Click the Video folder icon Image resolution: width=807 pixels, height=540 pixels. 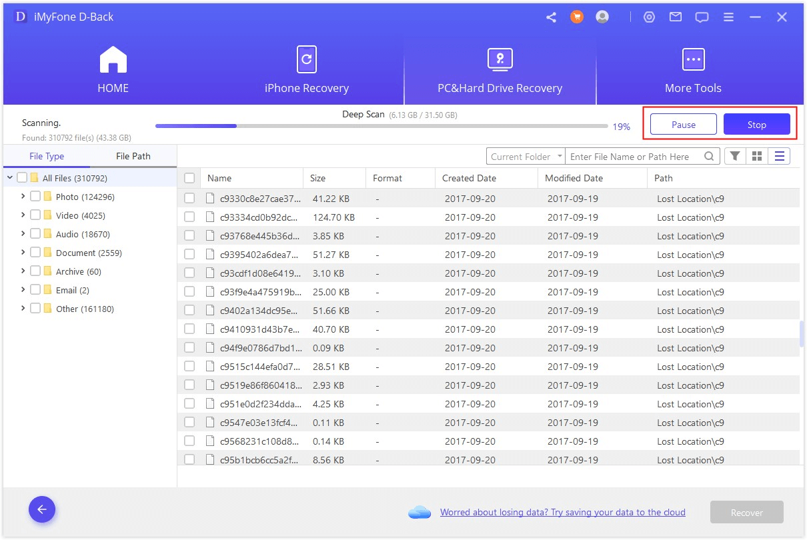coord(47,215)
